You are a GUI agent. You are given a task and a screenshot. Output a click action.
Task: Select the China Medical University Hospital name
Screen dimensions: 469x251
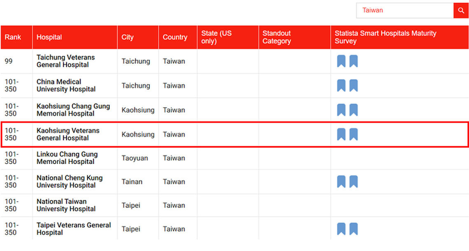[x=66, y=85]
